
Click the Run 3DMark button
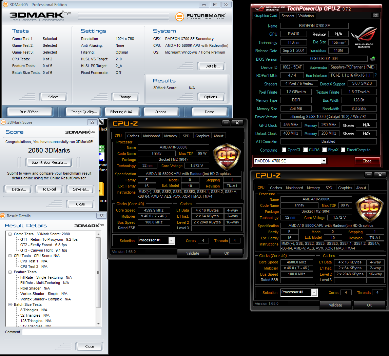(30, 112)
